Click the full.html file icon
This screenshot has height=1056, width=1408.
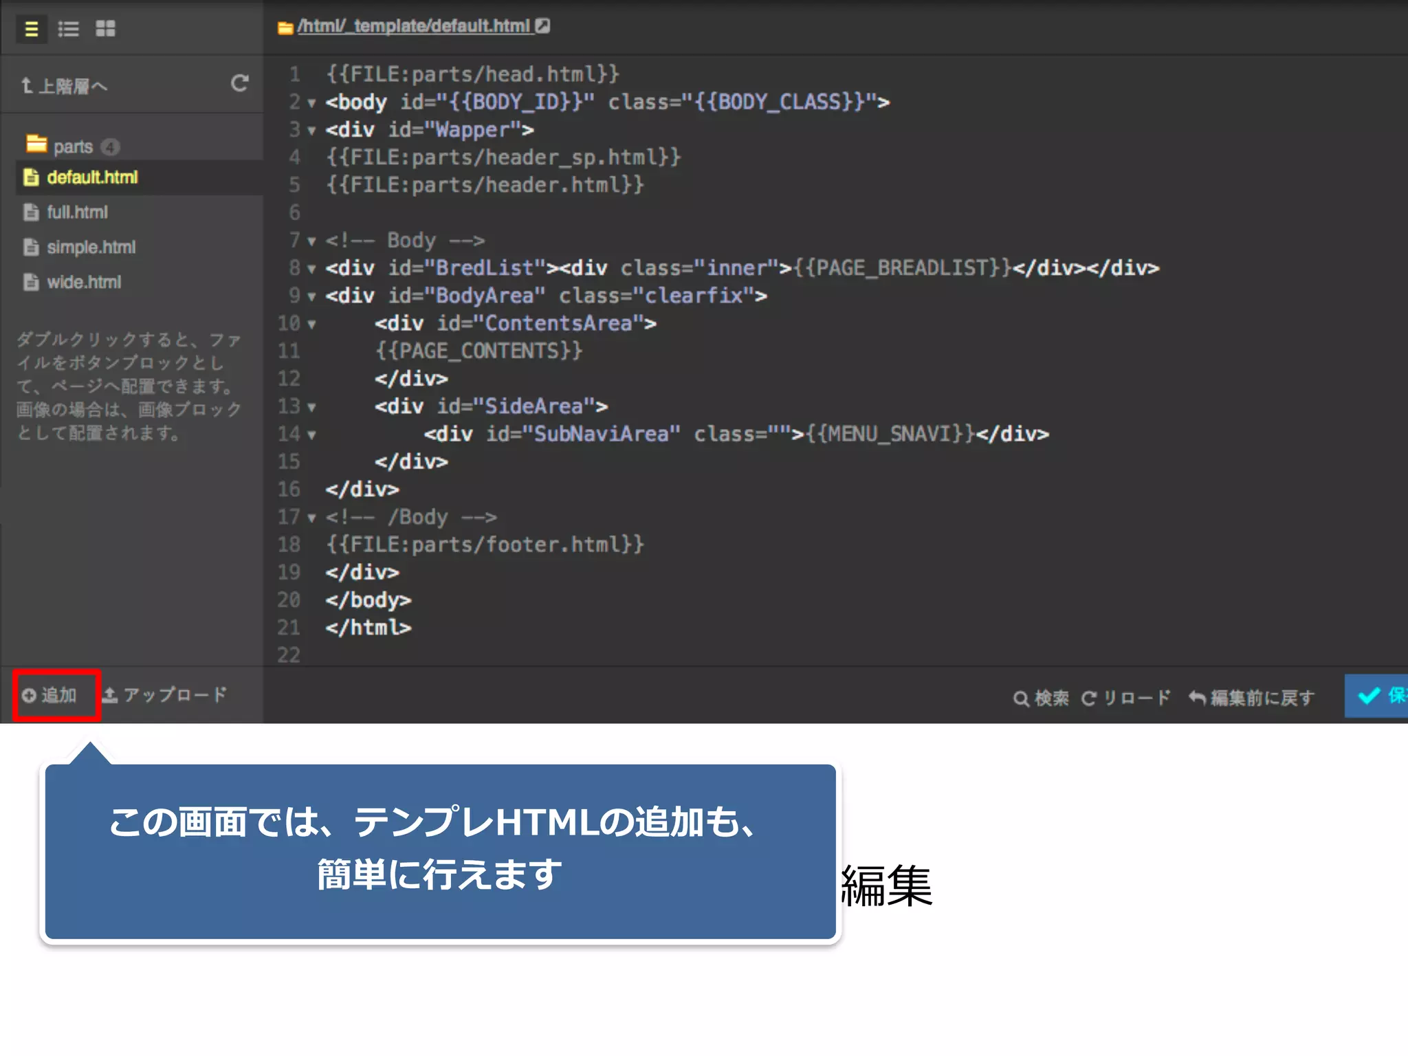tap(31, 212)
